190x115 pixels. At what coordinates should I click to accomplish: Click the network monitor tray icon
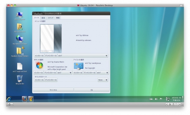168,99
